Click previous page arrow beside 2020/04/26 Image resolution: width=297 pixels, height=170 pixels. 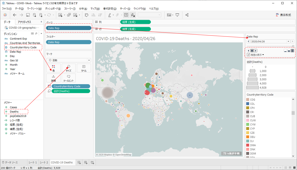point(249,41)
